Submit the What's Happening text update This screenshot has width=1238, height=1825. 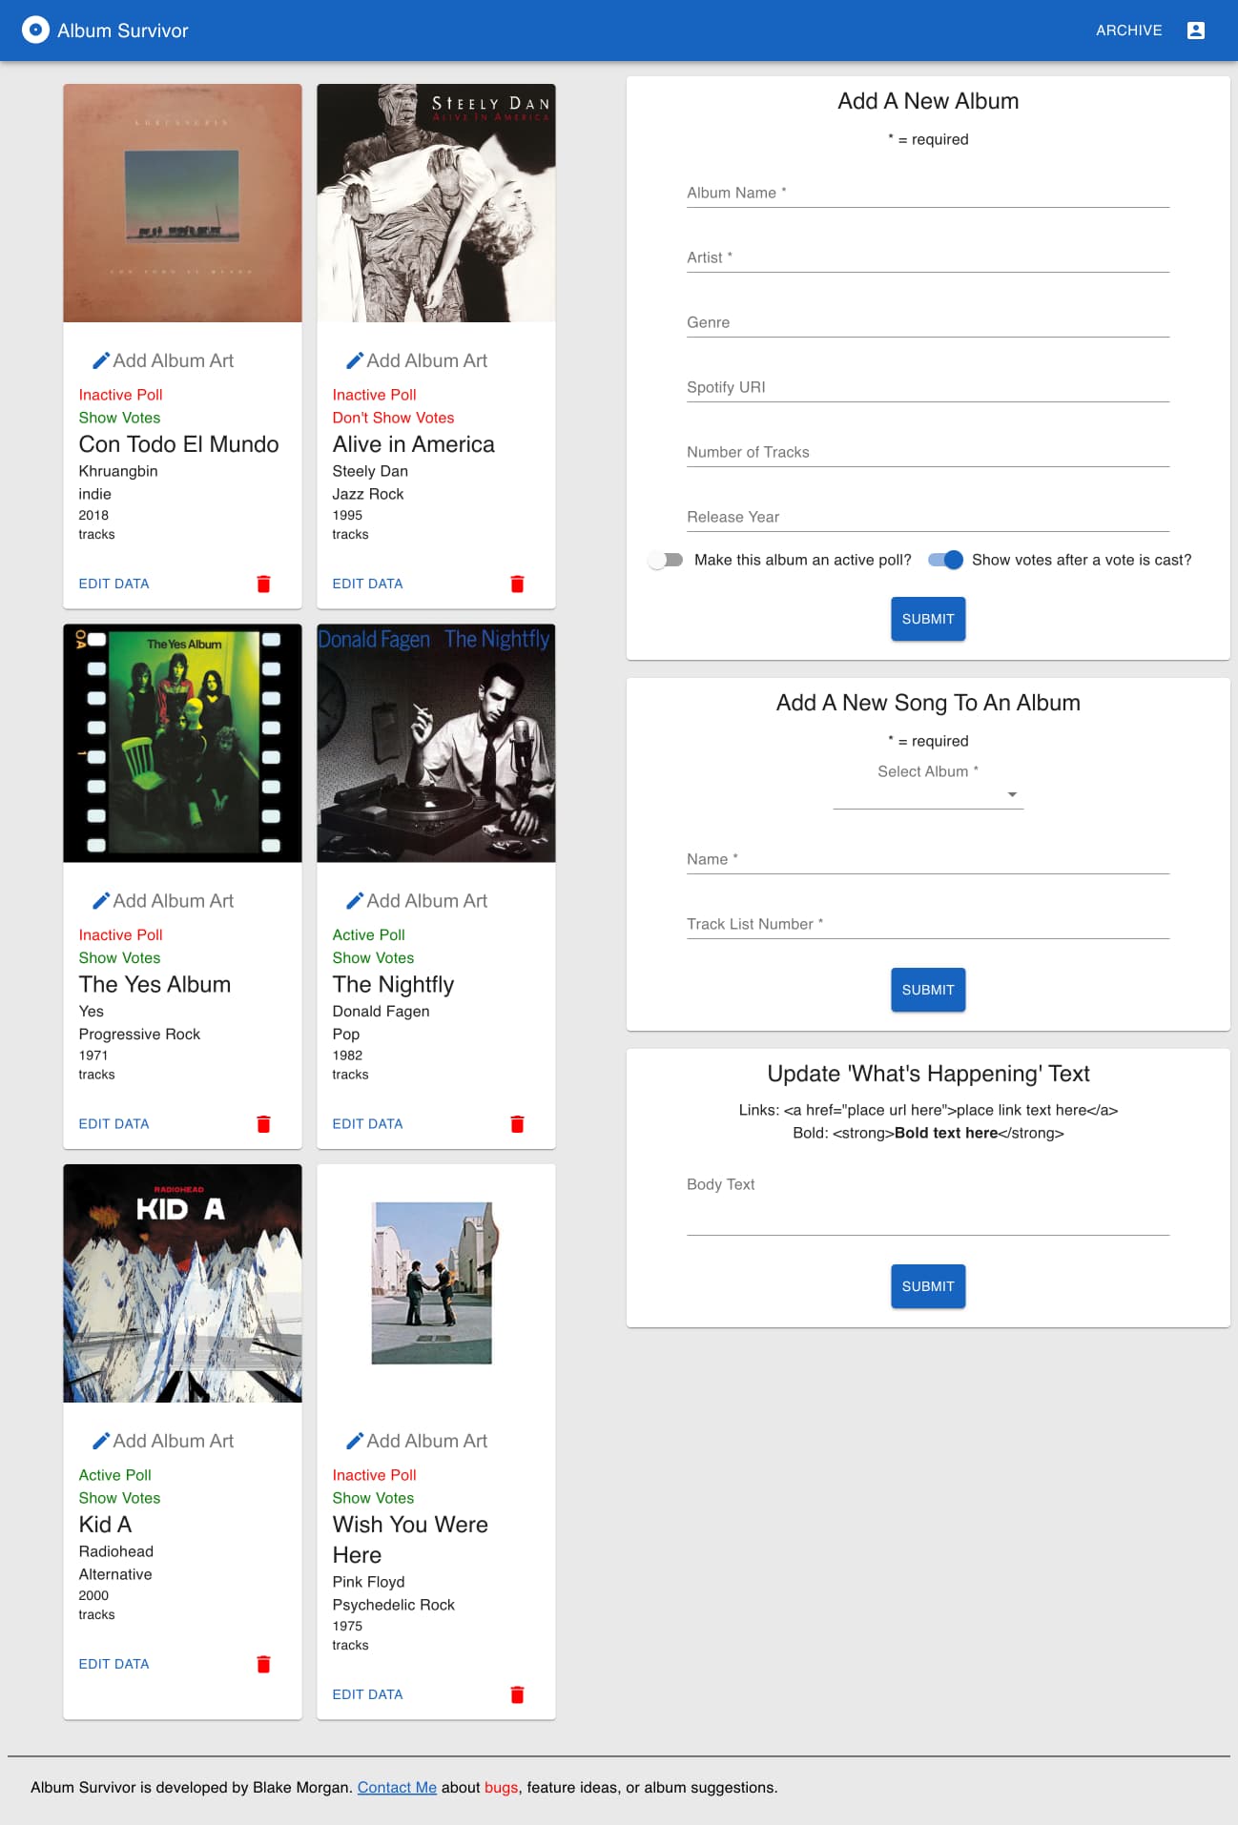point(928,1286)
